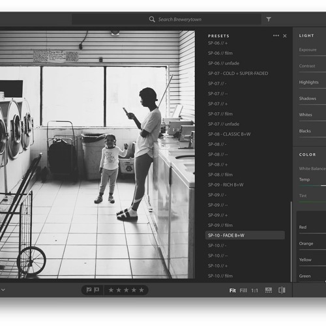Image resolution: width=326 pixels, height=326 pixels.
Task: Rate the photo four stars
Action: (134, 290)
